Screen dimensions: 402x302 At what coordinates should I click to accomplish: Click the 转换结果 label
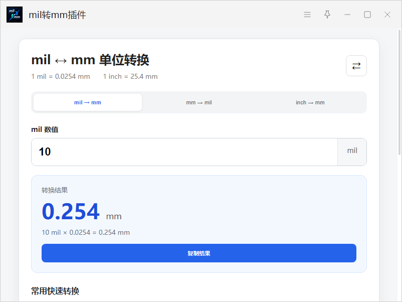point(55,190)
